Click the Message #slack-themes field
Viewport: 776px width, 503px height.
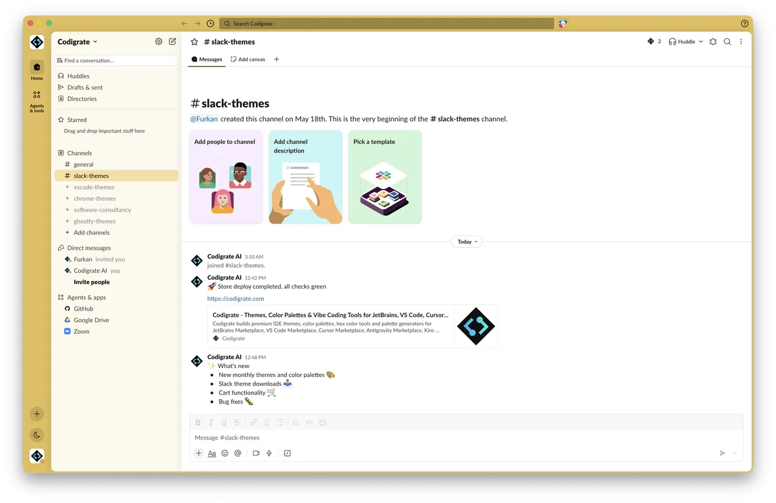pyautogui.click(x=466, y=438)
